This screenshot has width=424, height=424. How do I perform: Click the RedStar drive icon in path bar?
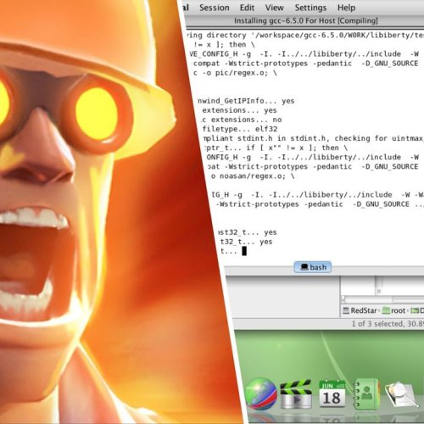click(x=346, y=310)
